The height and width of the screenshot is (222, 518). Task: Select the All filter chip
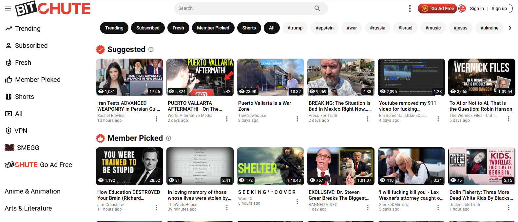(x=272, y=28)
